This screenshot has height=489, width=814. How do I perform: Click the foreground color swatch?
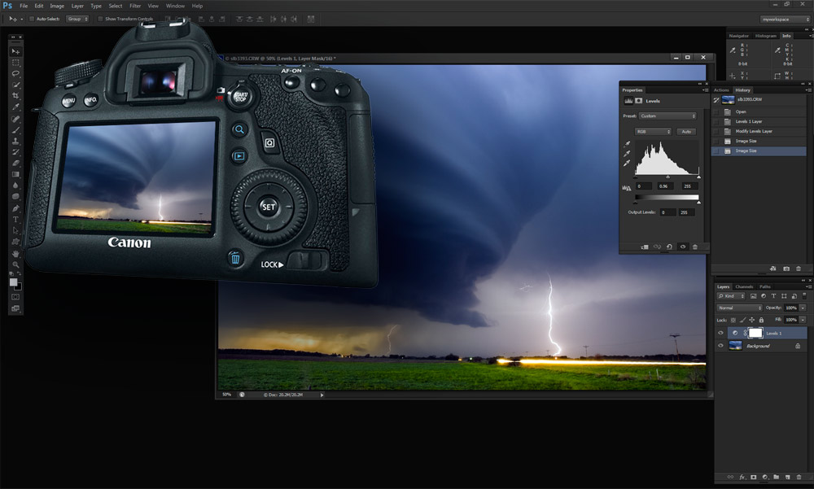tap(14, 282)
